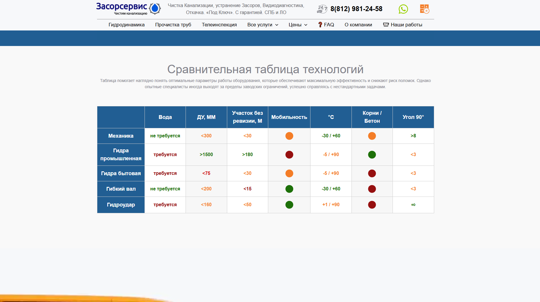Screen dimensions: 540x302
Task: Open the orange calculator icon
Action: point(424,9)
